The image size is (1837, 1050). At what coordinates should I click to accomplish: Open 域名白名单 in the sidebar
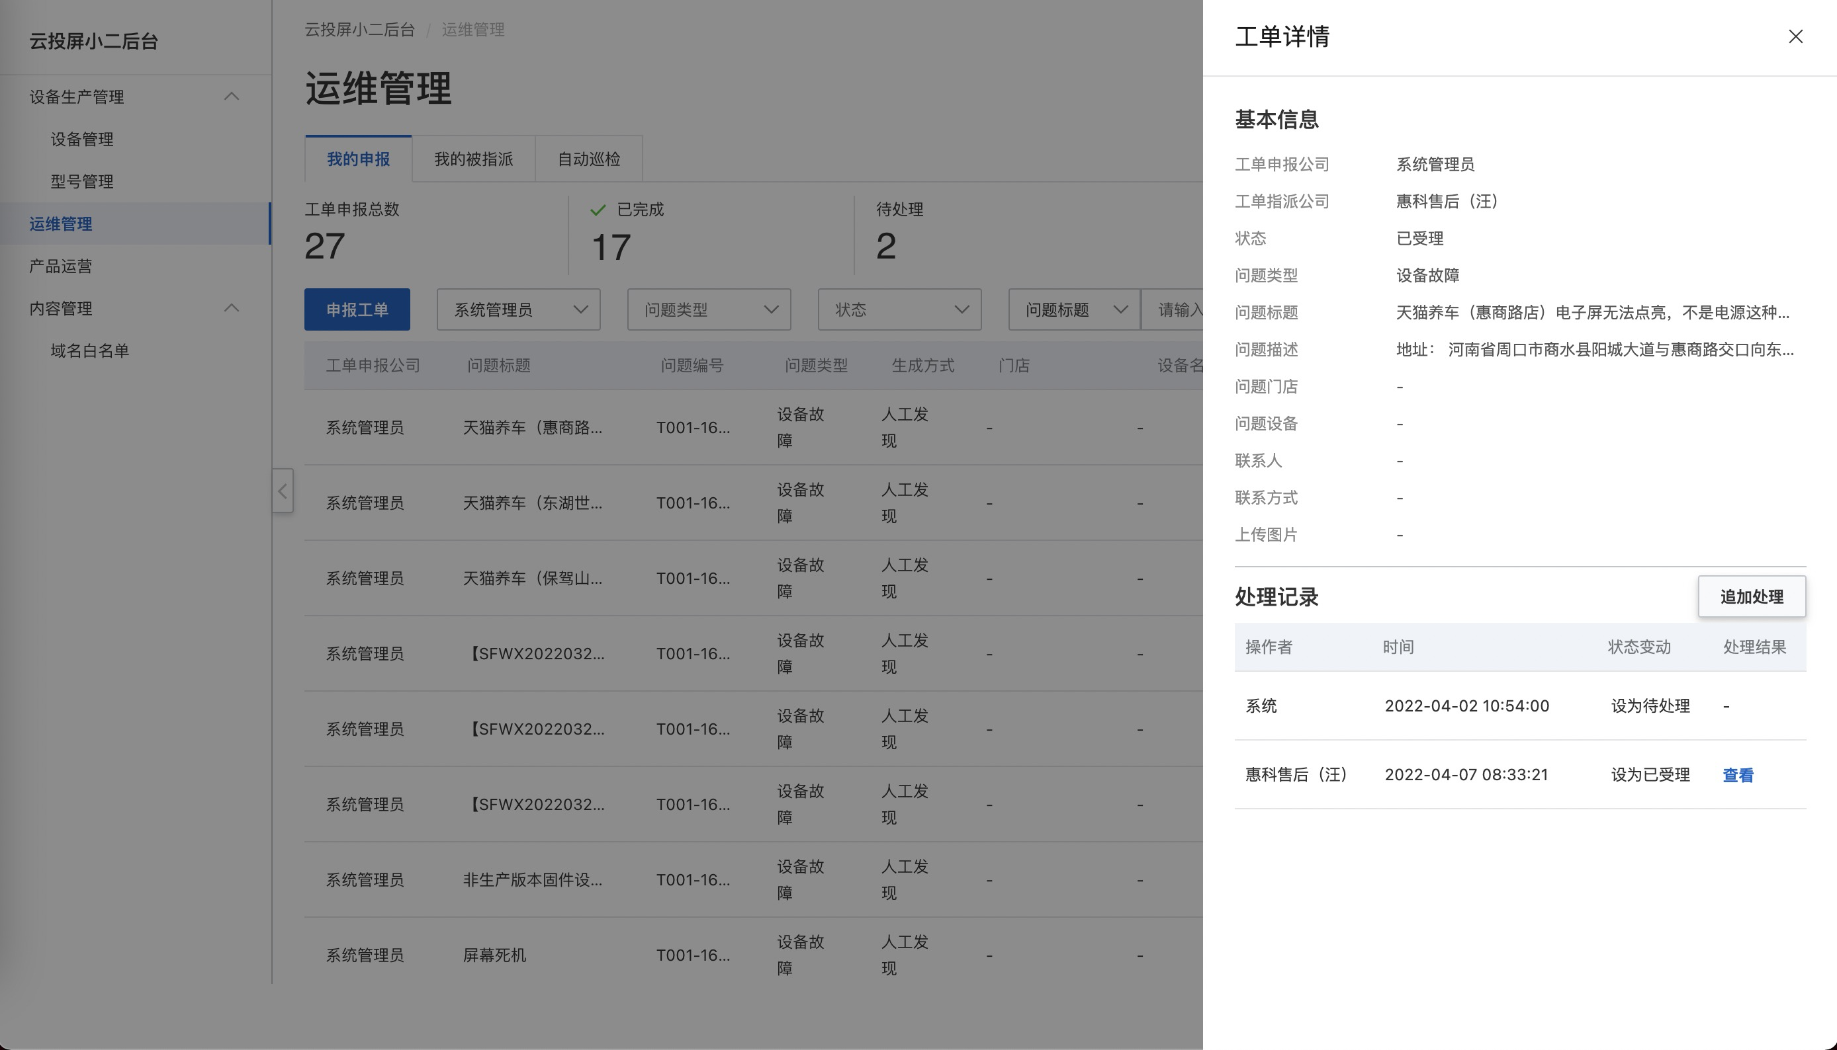(89, 351)
